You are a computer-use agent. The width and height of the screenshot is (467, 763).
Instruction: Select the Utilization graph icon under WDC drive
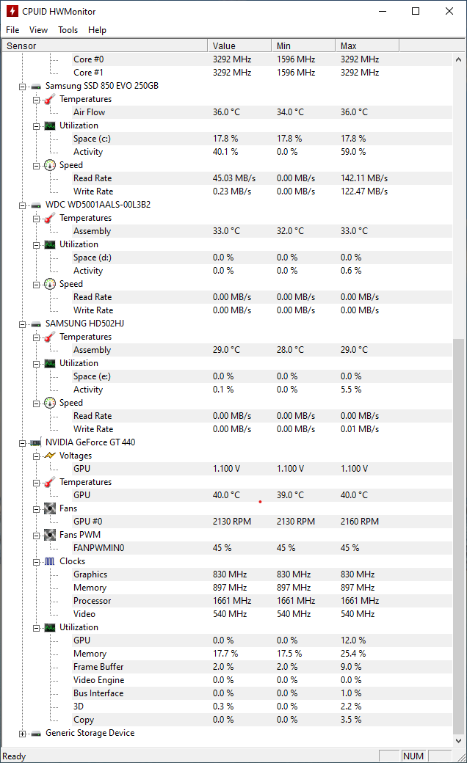point(48,244)
